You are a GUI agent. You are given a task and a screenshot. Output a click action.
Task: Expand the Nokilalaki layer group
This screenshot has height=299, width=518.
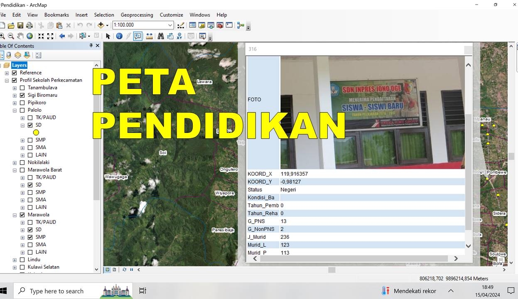(15, 163)
